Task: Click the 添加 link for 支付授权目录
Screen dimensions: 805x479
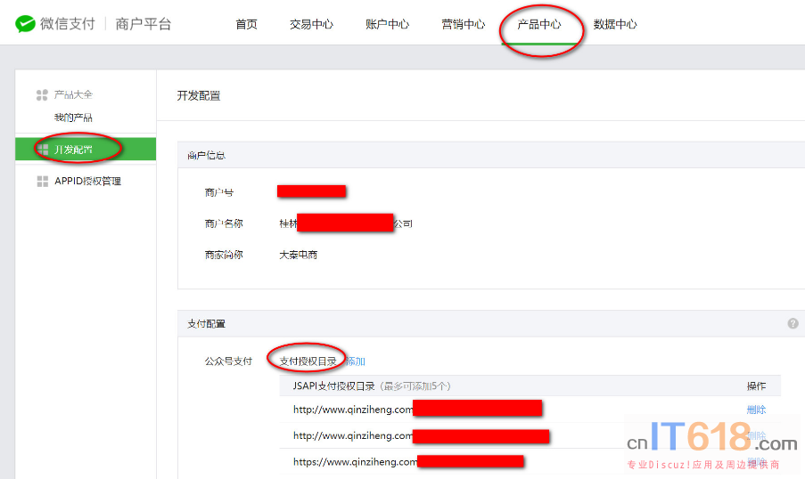Action: click(x=356, y=361)
